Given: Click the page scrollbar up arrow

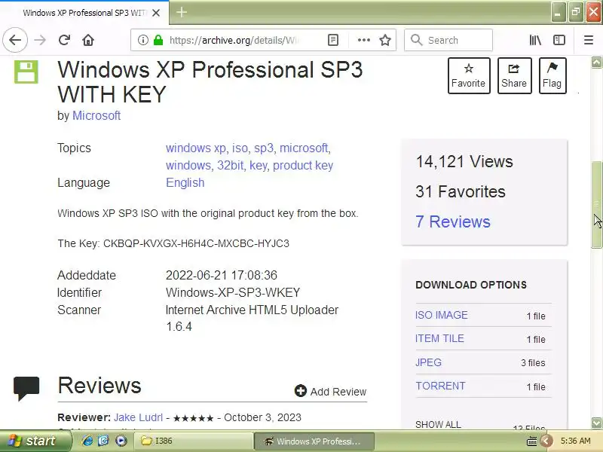Looking at the screenshot, I should pos(596,63).
